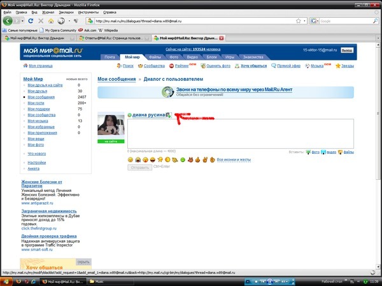Open the Настройки sidebar link
This screenshot has width=382, height=286.
(36, 163)
